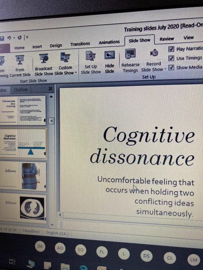Click the Save icon in quick access toolbar
The height and width of the screenshot is (270, 203).
pos(2,39)
